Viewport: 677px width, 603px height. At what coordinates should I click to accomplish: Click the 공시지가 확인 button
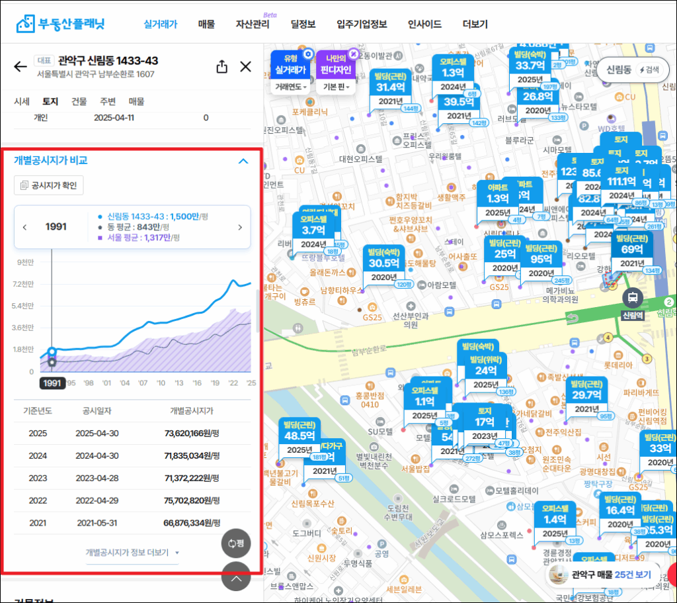[x=49, y=185]
